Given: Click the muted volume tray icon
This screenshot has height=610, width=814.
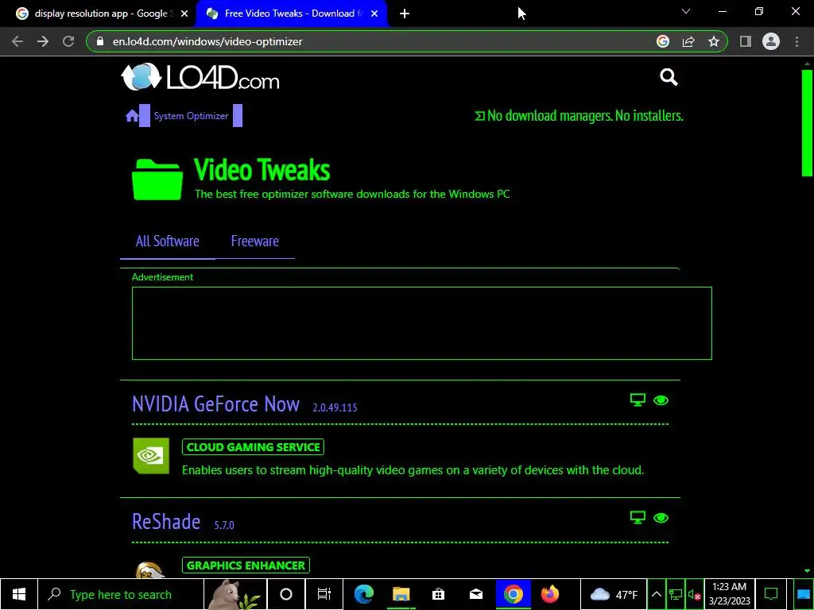Looking at the screenshot, I should click(694, 594).
